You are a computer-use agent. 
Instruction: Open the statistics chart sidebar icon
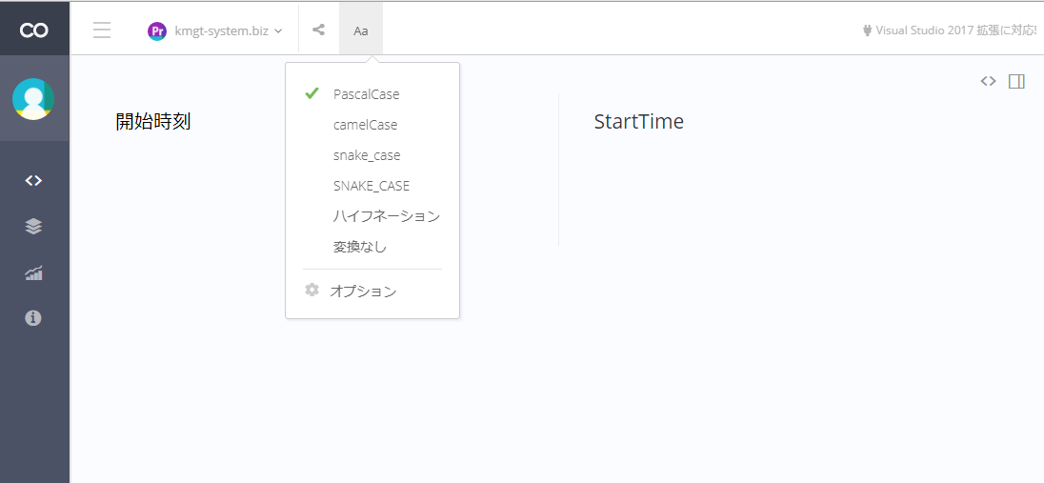click(33, 272)
